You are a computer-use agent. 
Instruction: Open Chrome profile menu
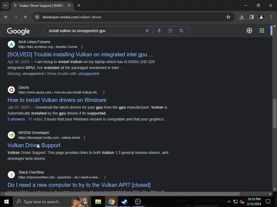click(261, 17)
